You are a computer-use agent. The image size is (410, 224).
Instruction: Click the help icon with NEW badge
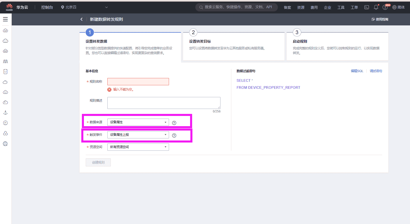(x=385, y=7)
